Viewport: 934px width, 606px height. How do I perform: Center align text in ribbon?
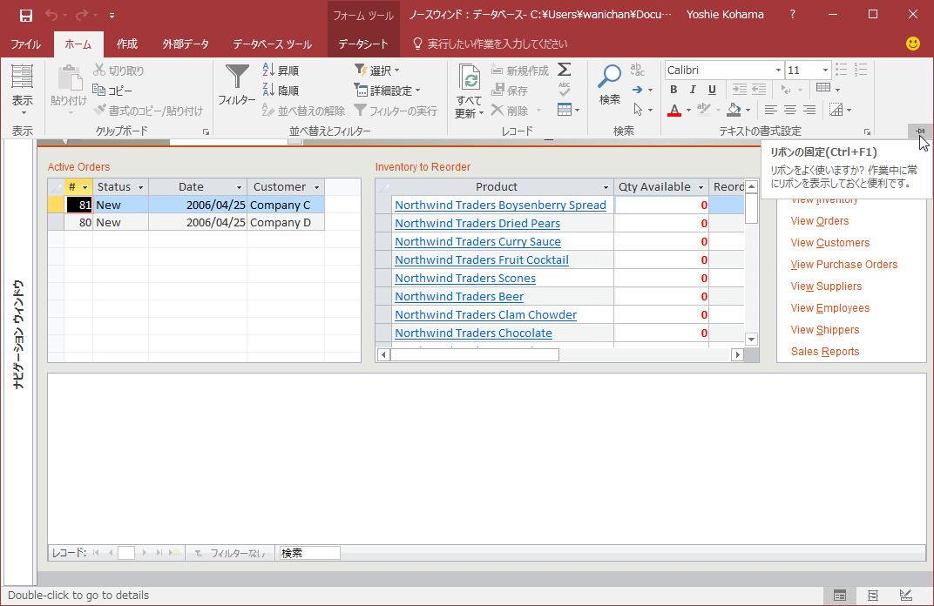[x=790, y=110]
